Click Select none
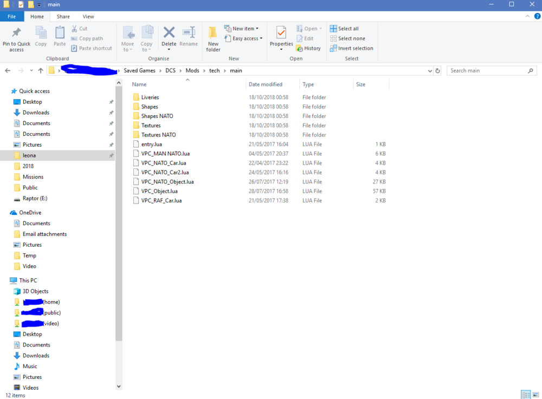The image size is (542, 399). tap(347, 38)
